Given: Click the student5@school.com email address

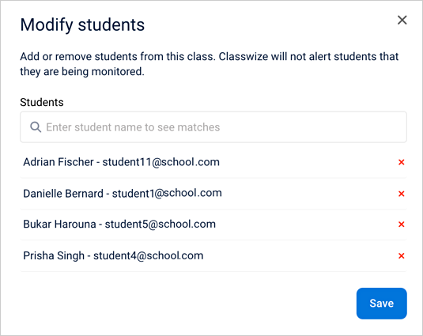Looking at the screenshot, I should [x=161, y=224].
